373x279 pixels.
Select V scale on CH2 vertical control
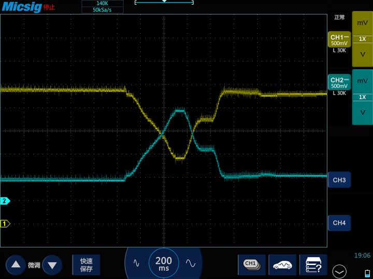pyautogui.click(x=362, y=113)
